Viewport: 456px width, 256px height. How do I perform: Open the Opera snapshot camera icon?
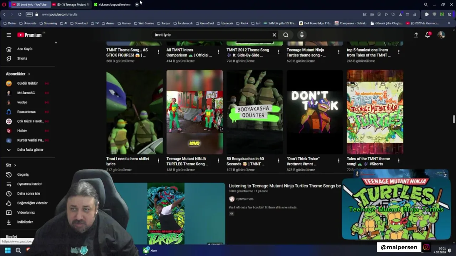click(372, 14)
